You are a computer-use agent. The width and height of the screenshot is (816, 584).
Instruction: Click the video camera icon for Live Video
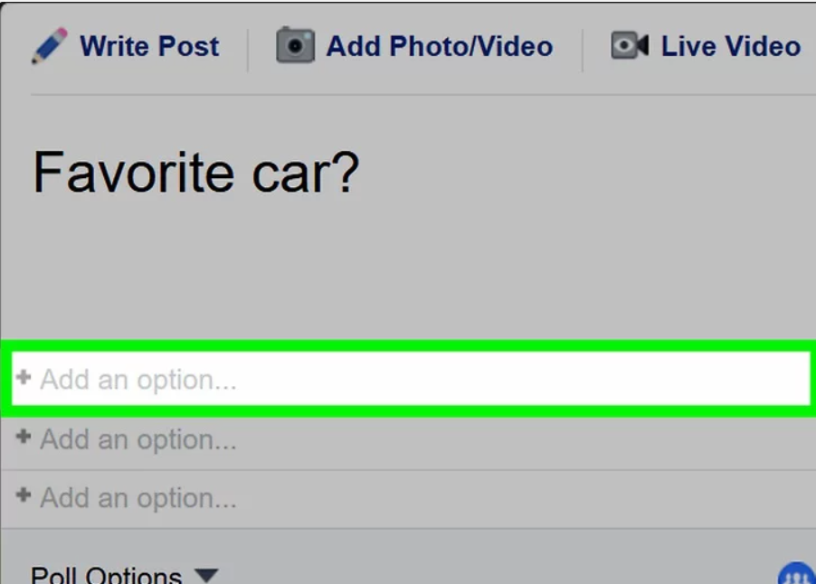pos(630,45)
